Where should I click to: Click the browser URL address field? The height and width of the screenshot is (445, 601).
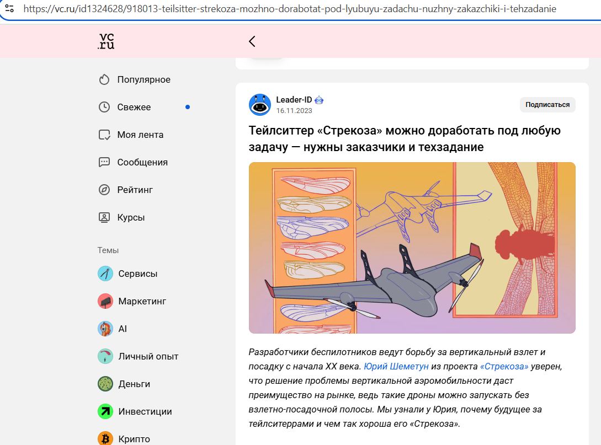[x=290, y=8]
